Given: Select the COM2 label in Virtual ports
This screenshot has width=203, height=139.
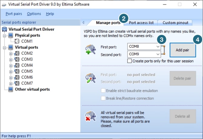Looking at the screenshot, I should pyautogui.click(x=27, y=53).
